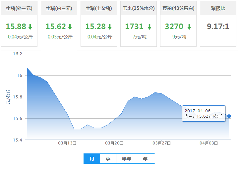This screenshot has width=239, height=169.
Task: Select the 生猪(外三元) tab
Action: point(19,8)
